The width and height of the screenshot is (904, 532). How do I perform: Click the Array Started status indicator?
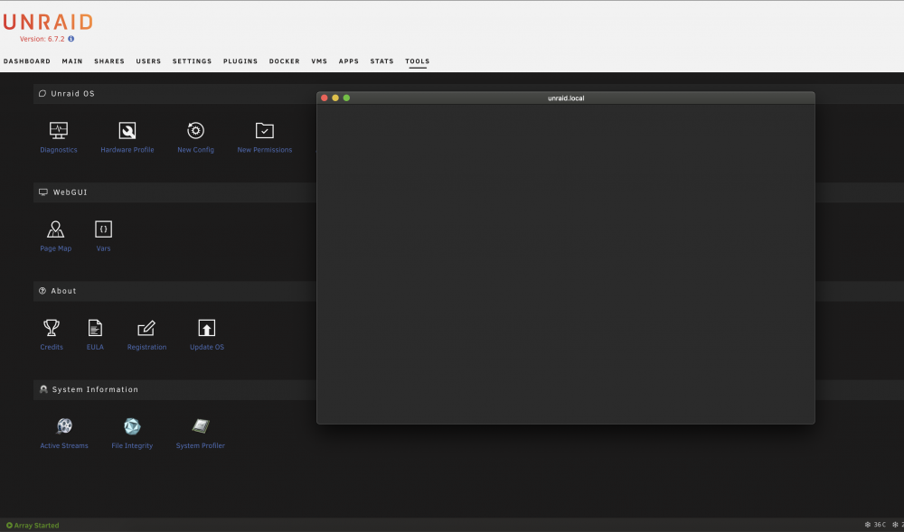click(33, 525)
